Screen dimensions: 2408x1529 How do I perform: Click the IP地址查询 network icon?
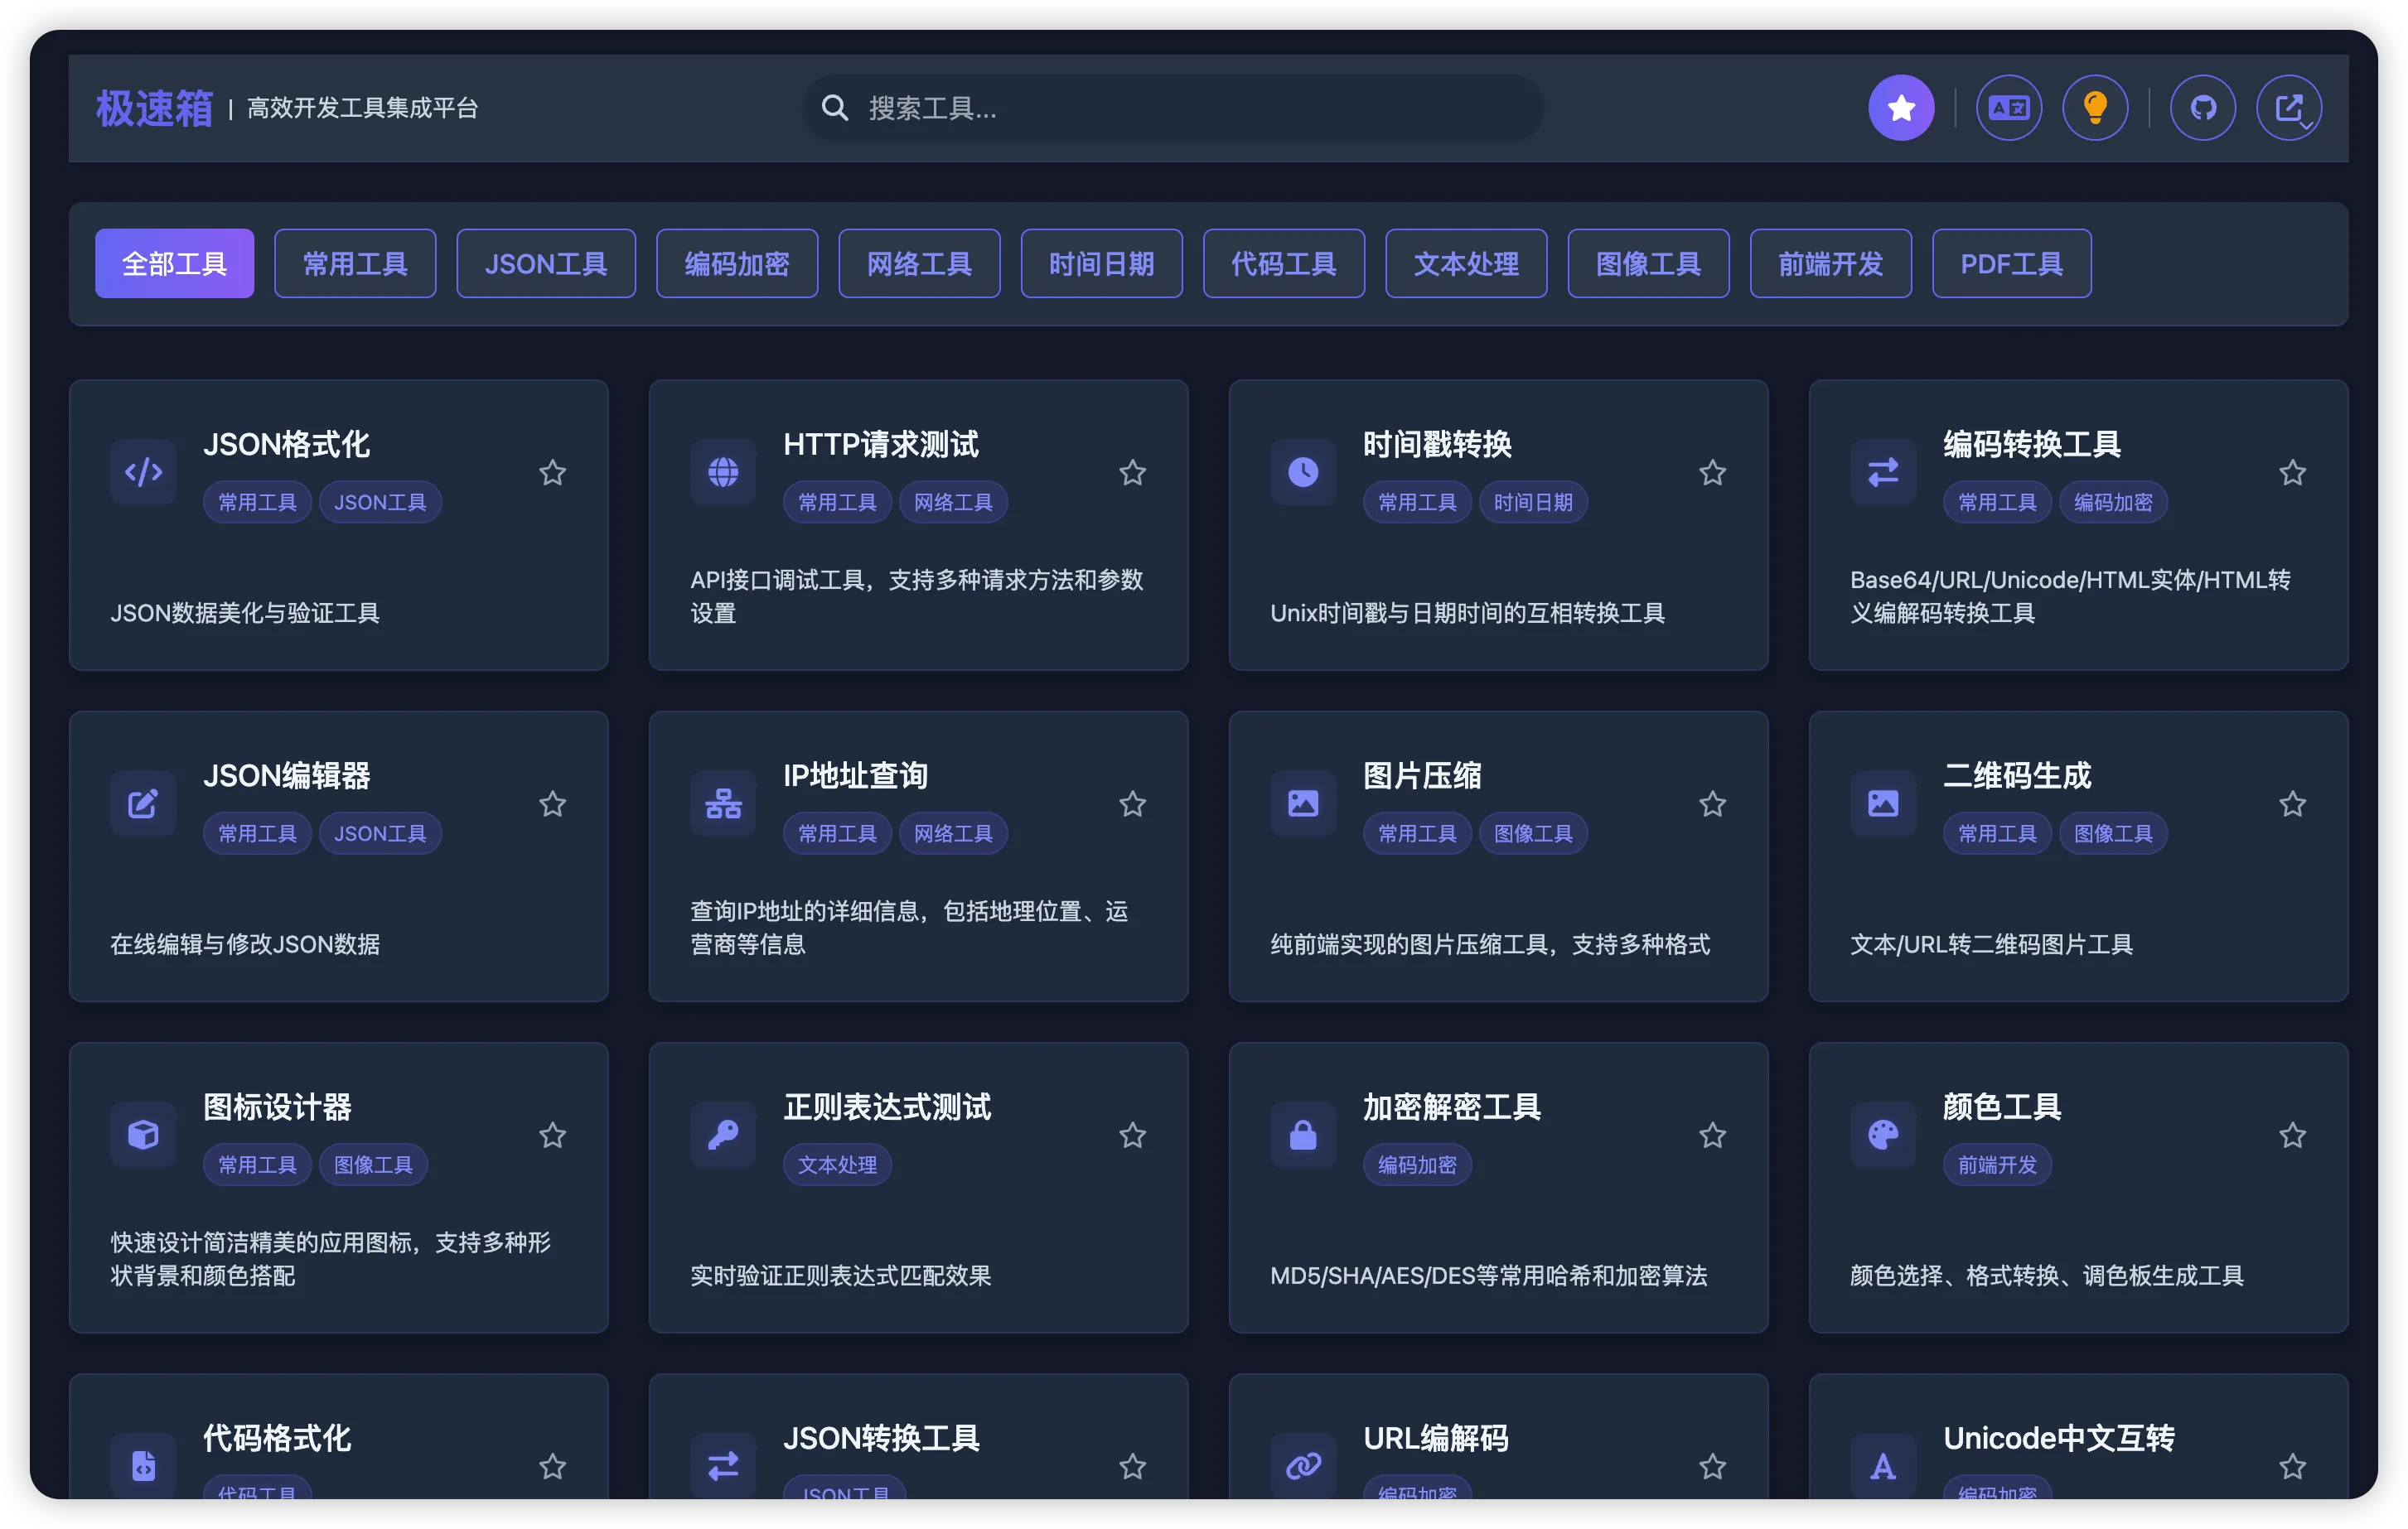[x=723, y=803]
